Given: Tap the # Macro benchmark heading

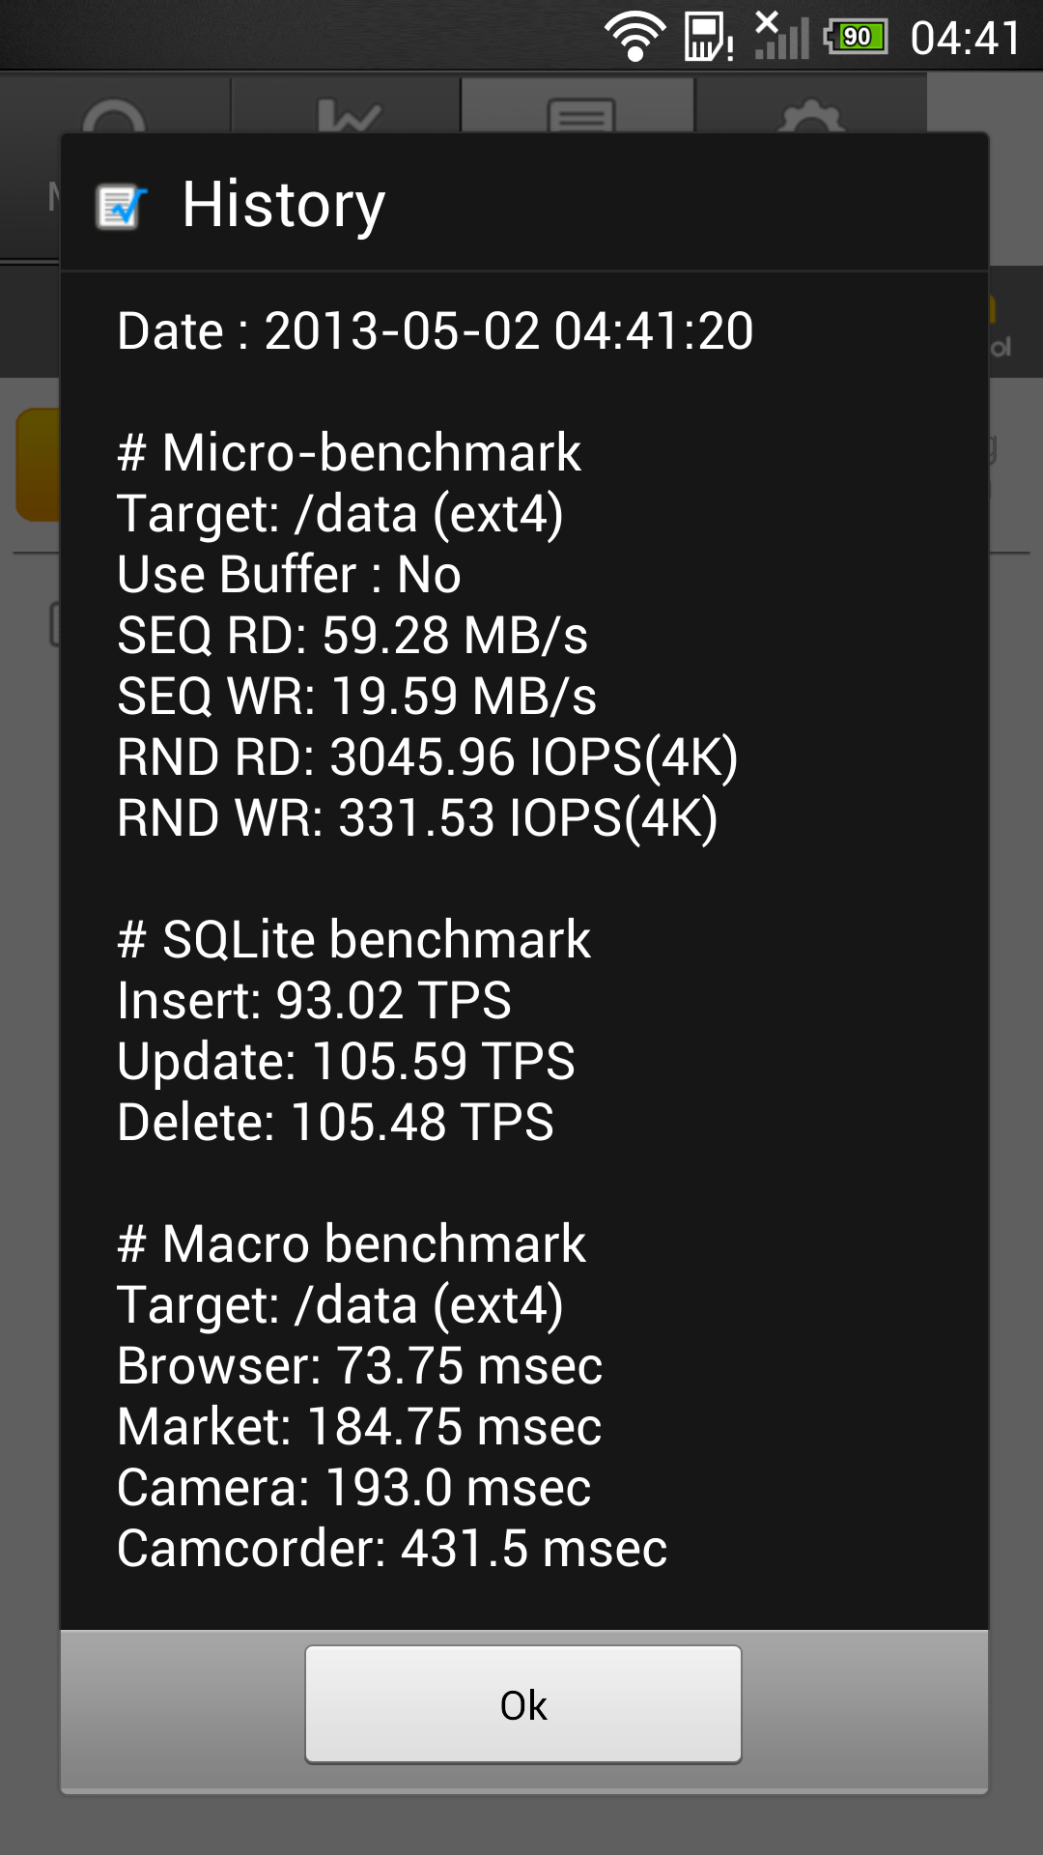Looking at the screenshot, I should tap(352, 1243).
